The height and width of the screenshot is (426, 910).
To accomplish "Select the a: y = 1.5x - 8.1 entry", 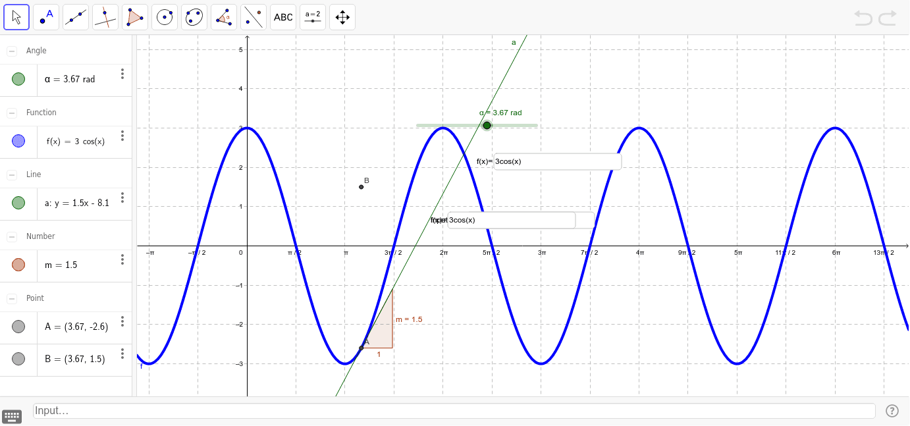I will point(77,203).
